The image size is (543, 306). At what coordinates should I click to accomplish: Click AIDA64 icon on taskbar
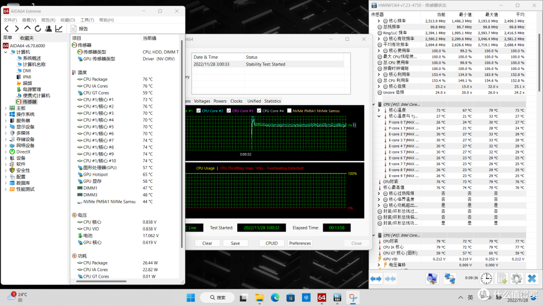pos(322,297)
